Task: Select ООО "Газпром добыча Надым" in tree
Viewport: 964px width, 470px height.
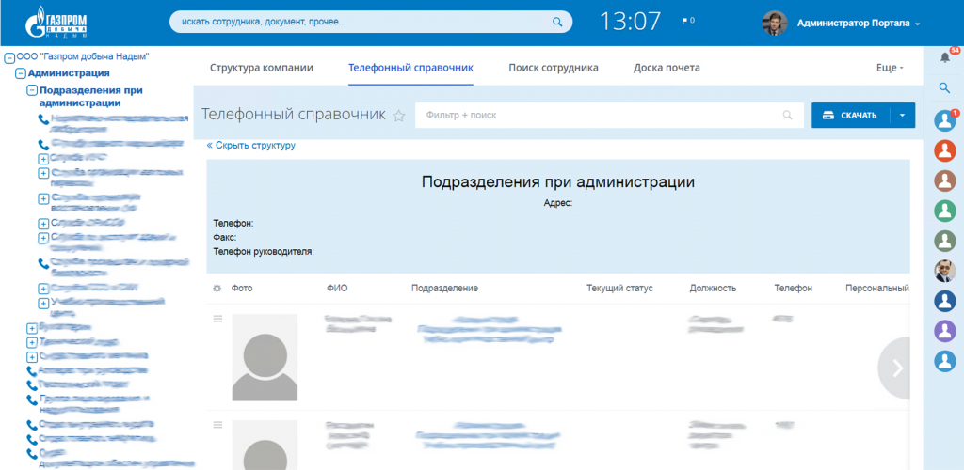Action: [83, 56]
